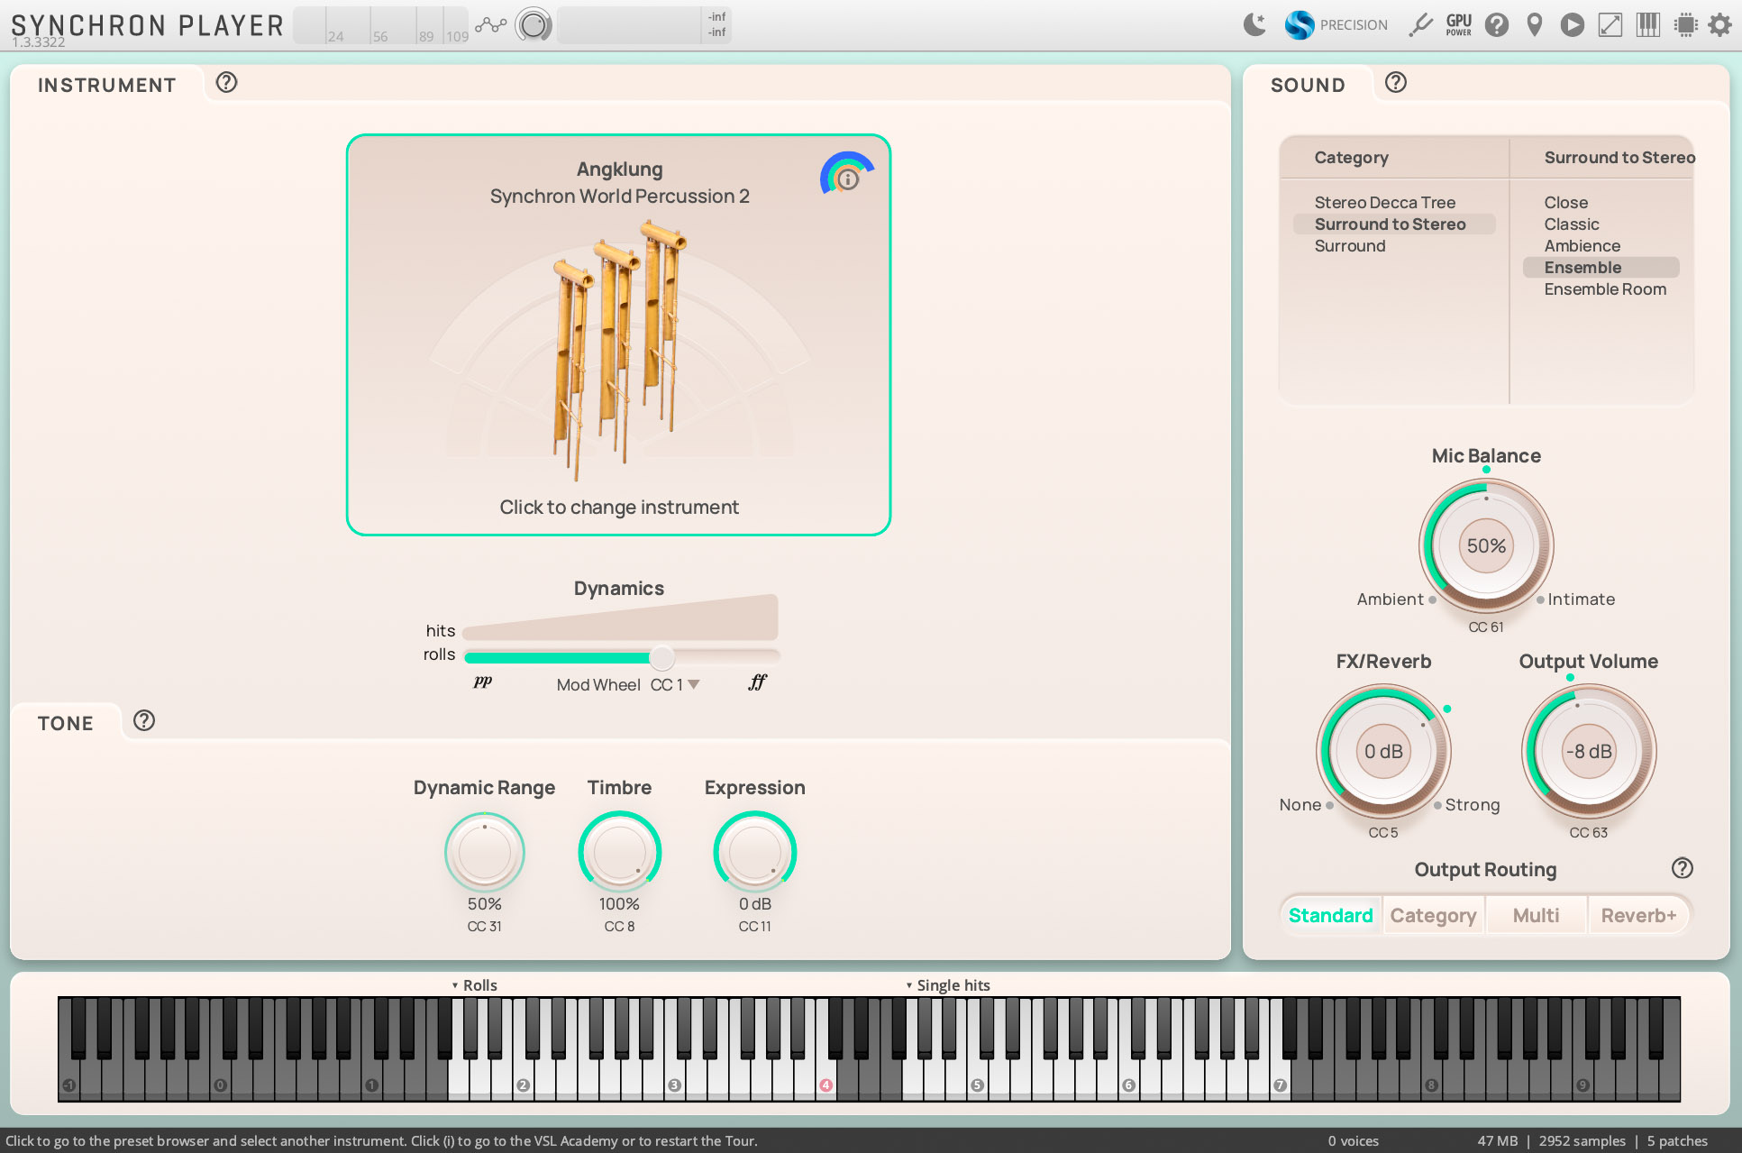Screen dimensions: 1742x1153
Task: Open the settings gear icon
Action: 1719,24
